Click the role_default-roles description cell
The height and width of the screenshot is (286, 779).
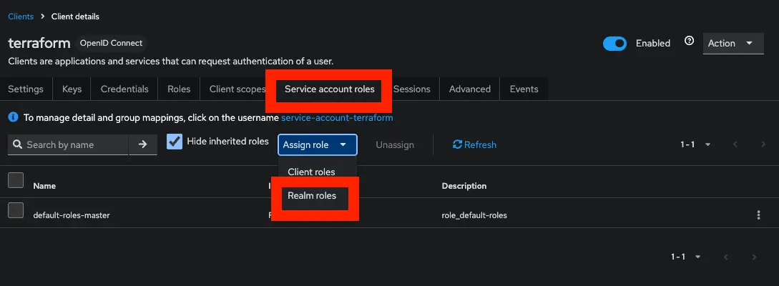474,215
